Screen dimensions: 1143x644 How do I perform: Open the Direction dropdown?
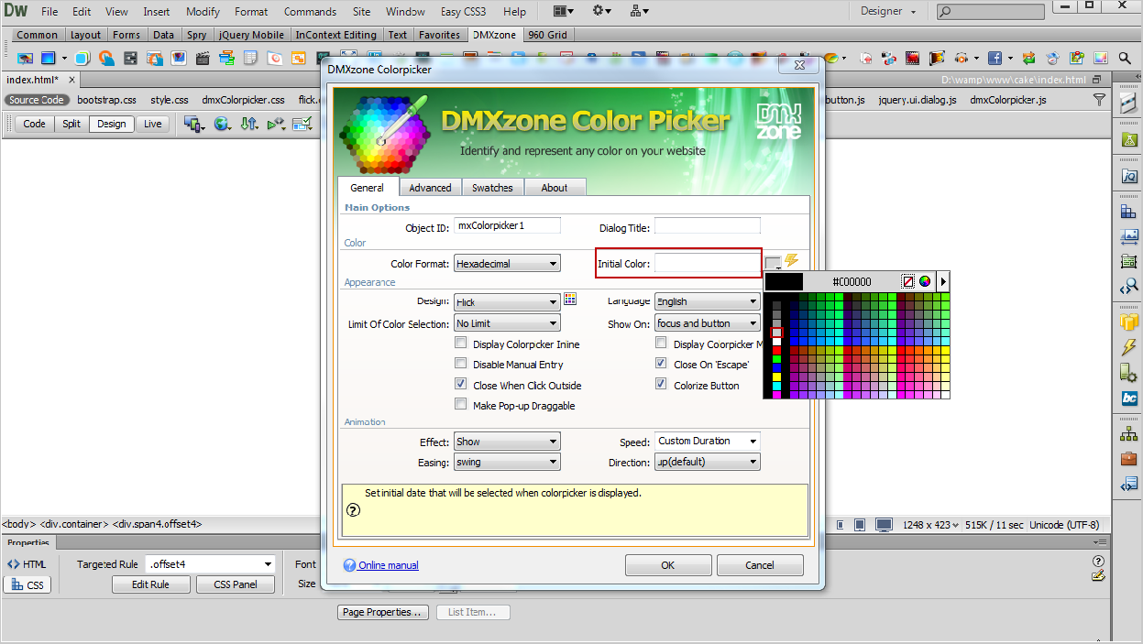(x=707, y=463)
